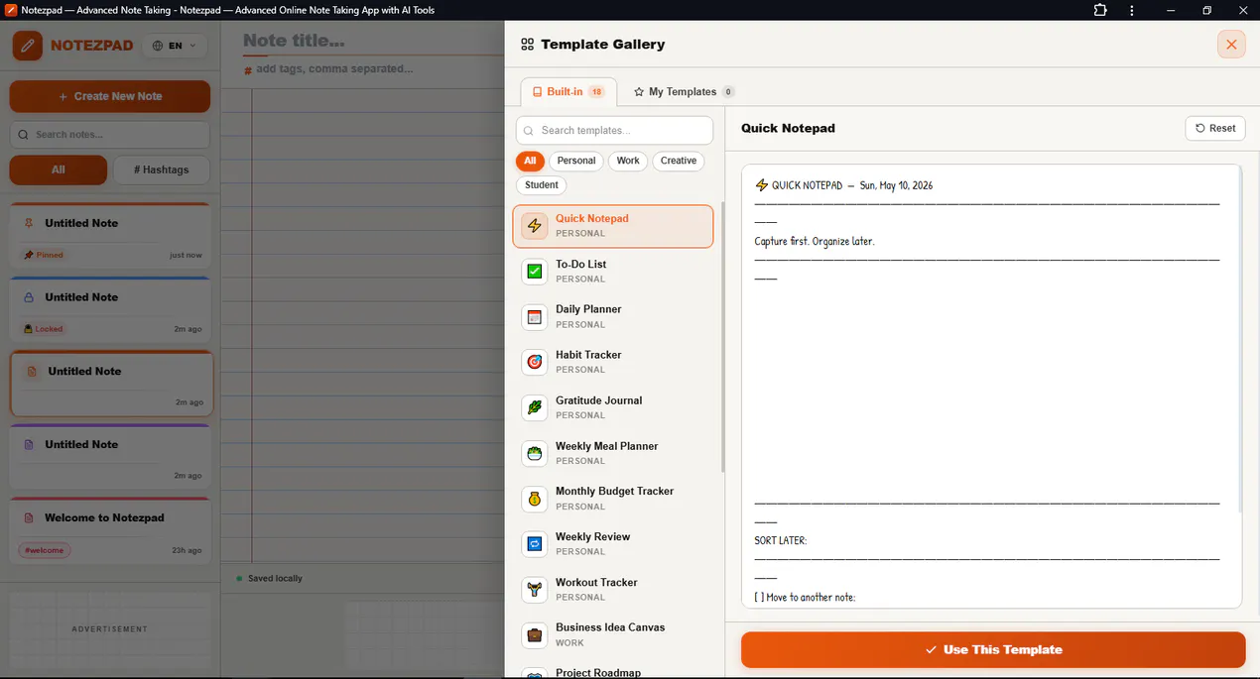Switch to the My Templates tab
The image size is (1260, 679).
(x=684, y=92)
